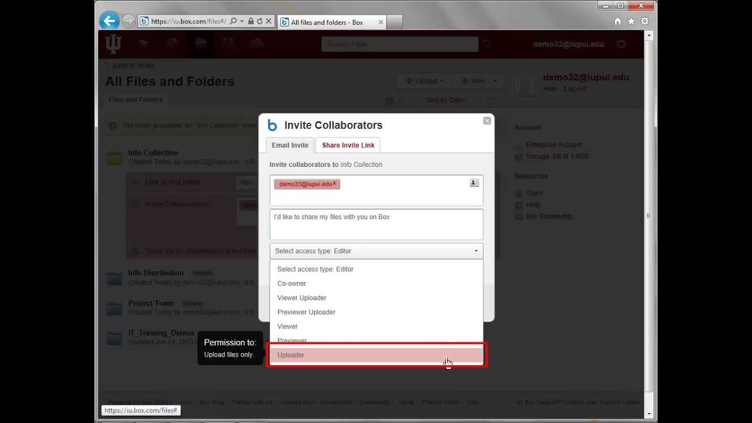Open the Project Team folder

pos(150,303)
